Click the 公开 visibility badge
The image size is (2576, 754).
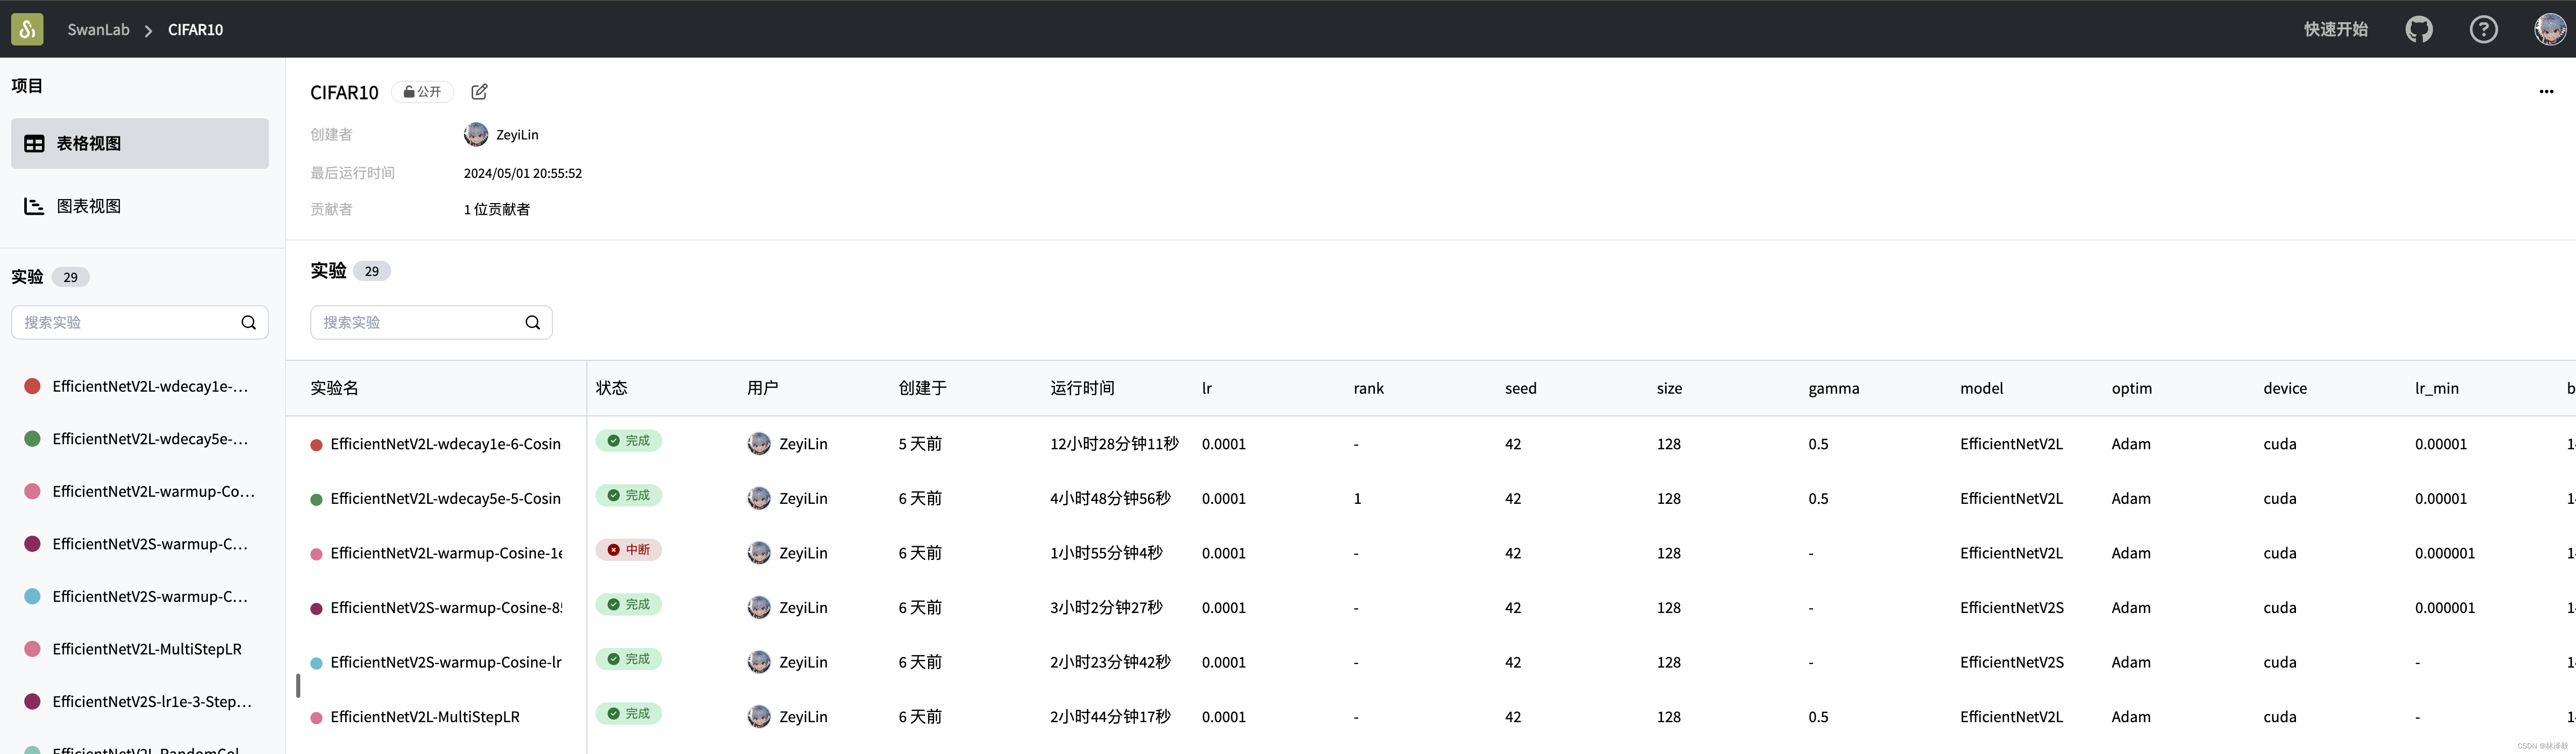coord(422,92)
